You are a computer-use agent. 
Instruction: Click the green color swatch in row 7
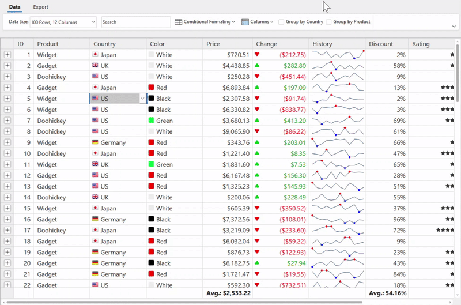tap(152, 121)
